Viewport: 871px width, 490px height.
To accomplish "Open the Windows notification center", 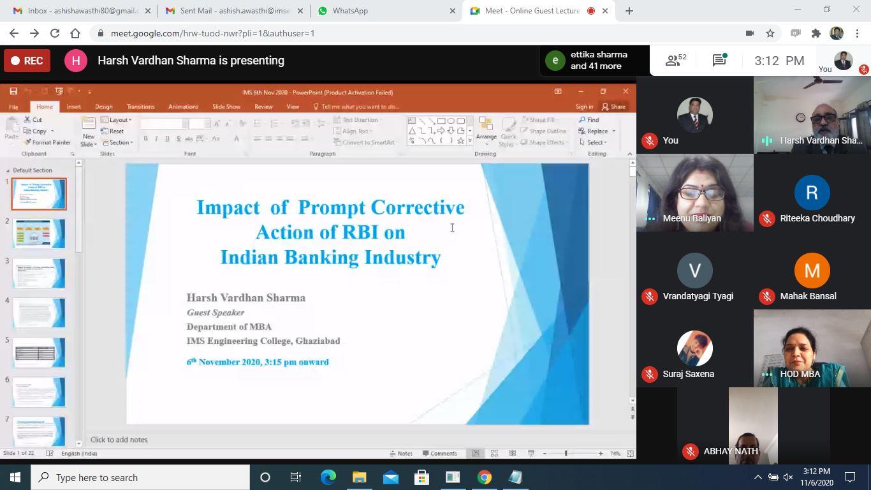I will pyautogui.click(x=849, y=477).
